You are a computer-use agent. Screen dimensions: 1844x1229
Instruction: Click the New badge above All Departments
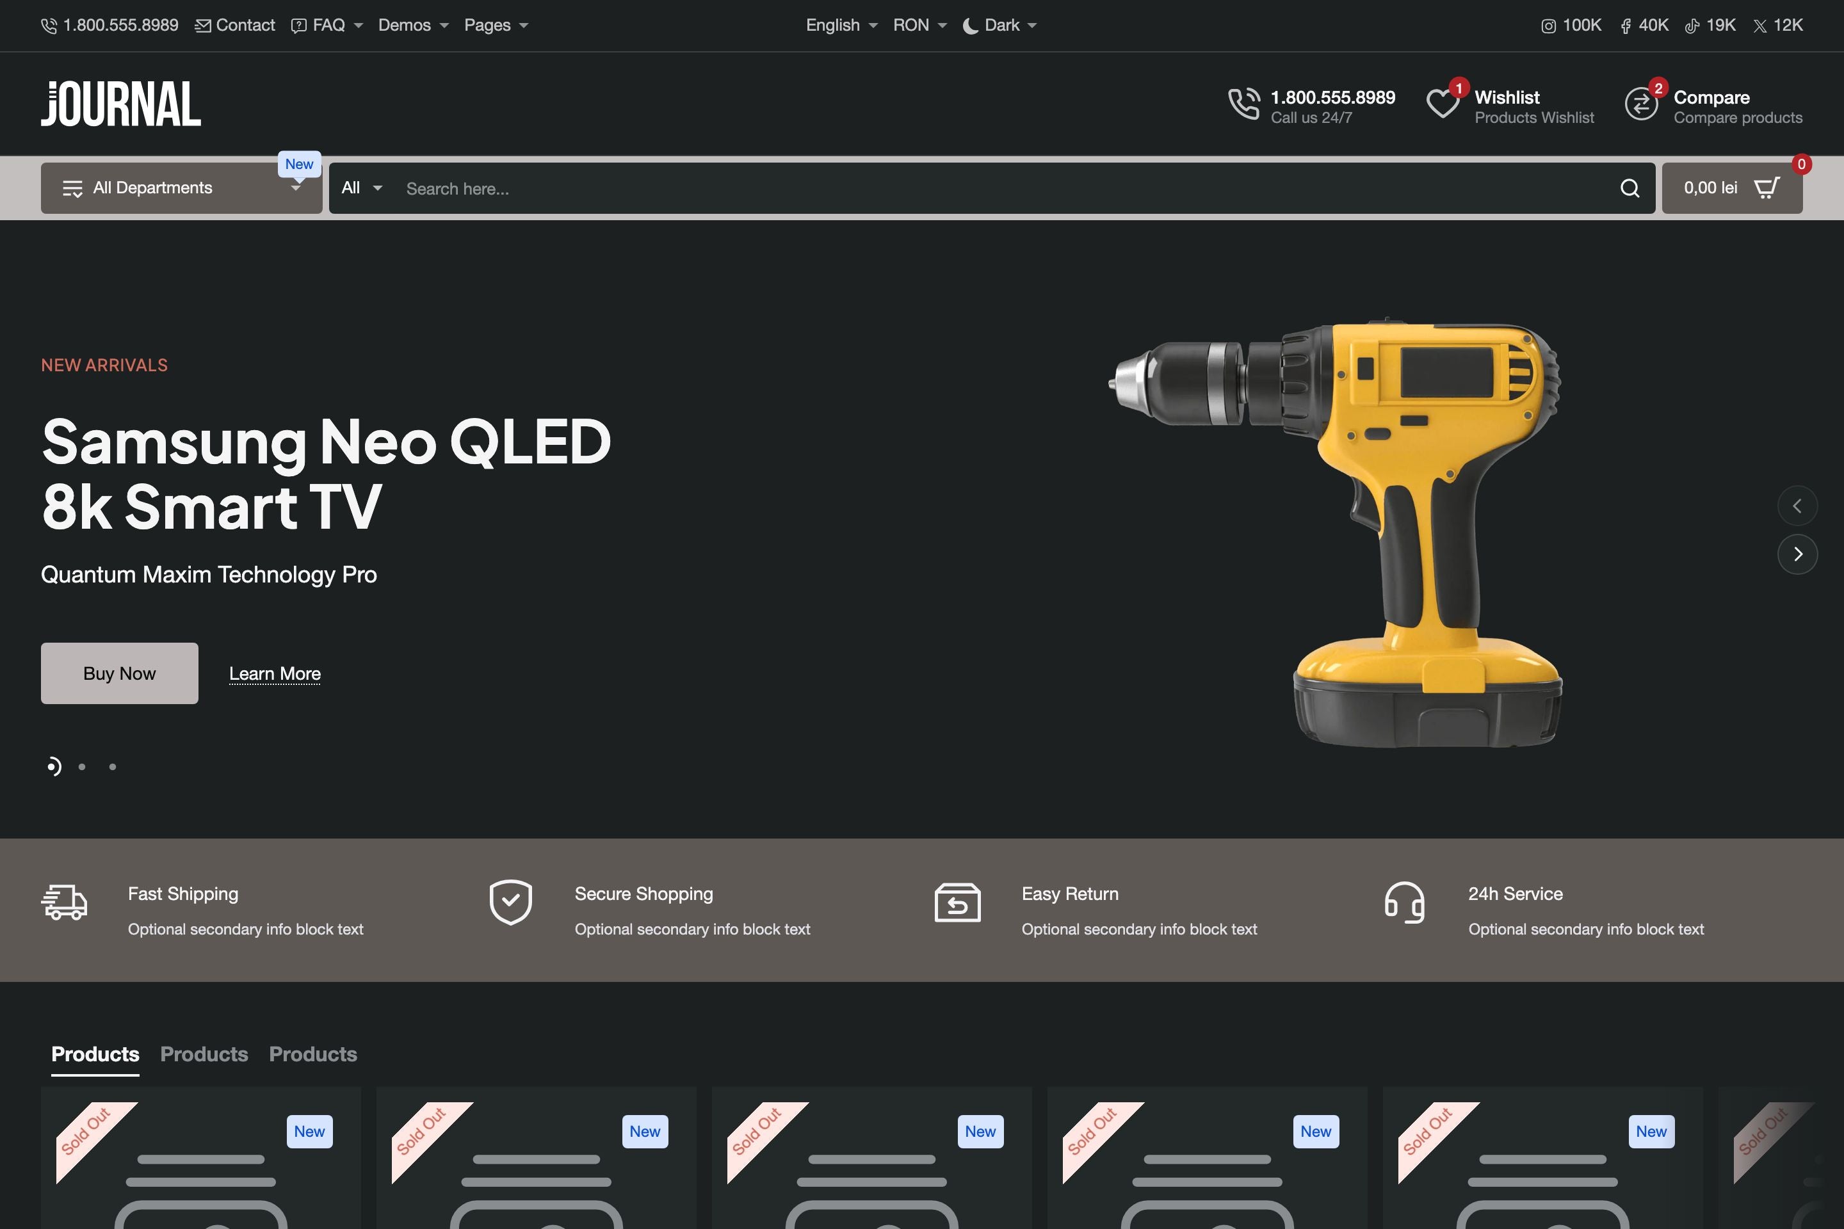coord(299,165)
